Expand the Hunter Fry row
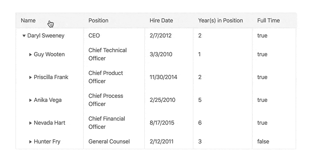 (x=31, y=141)
